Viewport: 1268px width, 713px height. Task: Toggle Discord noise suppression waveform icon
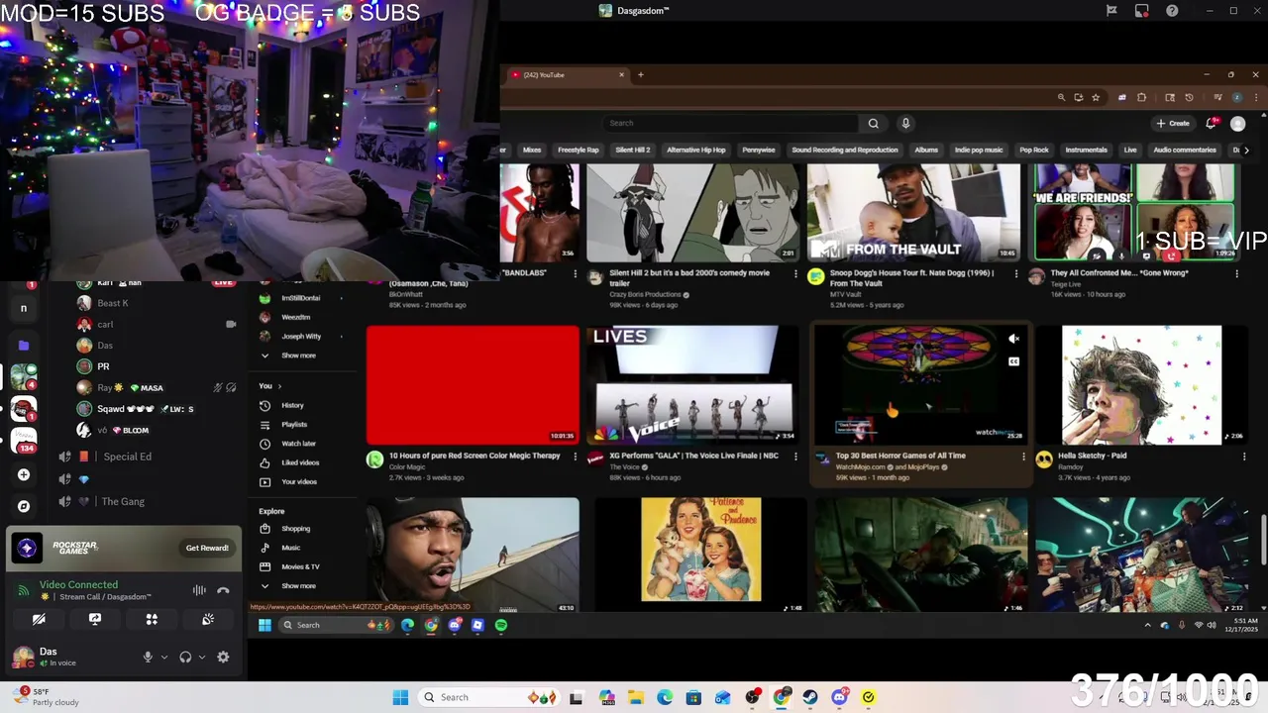pyautogui.click(x=199, y=590)
